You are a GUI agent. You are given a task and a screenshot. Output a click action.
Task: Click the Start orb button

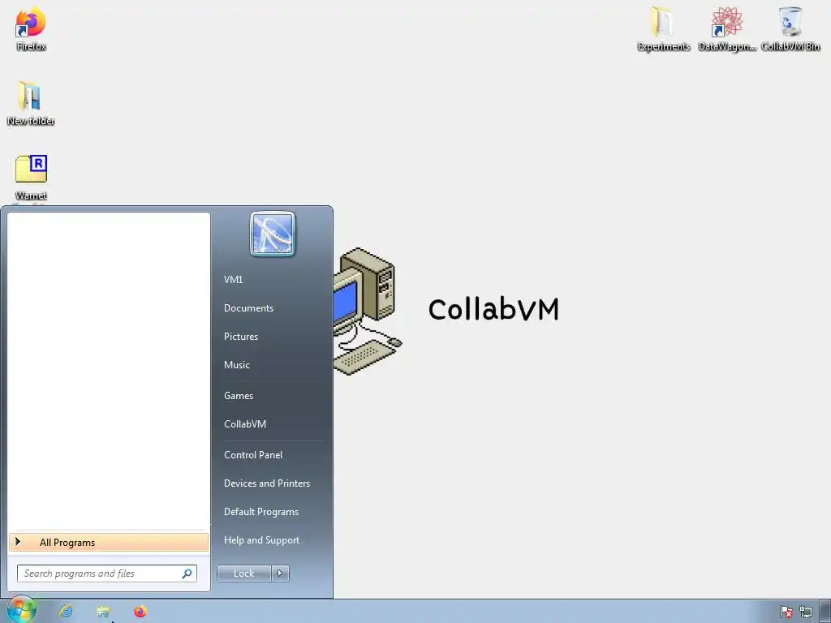click(x=21, y=610)
